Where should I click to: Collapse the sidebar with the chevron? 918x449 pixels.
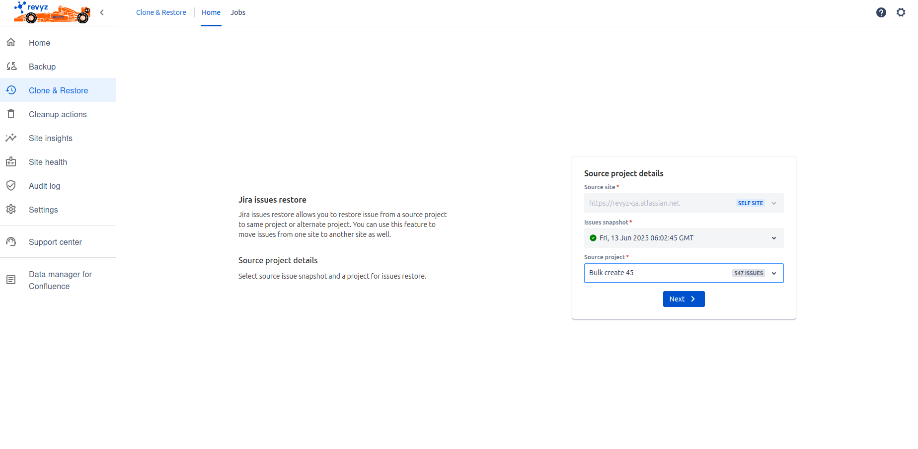point(102,12)
